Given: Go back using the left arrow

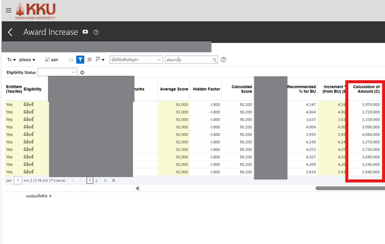Looking at the screenshot, I should pyautogui.click(x=10, y=32).
